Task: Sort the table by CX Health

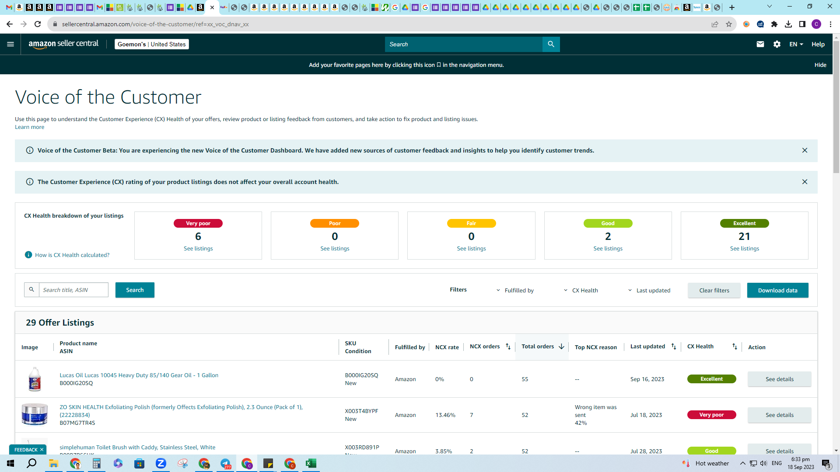Action: tap(735, 347)
